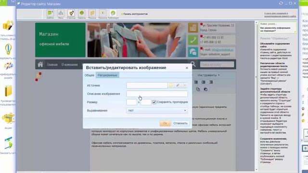The width and height of the screenshot is (308, 173).
Task: Click the Публикация publish tool
Action: [113, 14]
